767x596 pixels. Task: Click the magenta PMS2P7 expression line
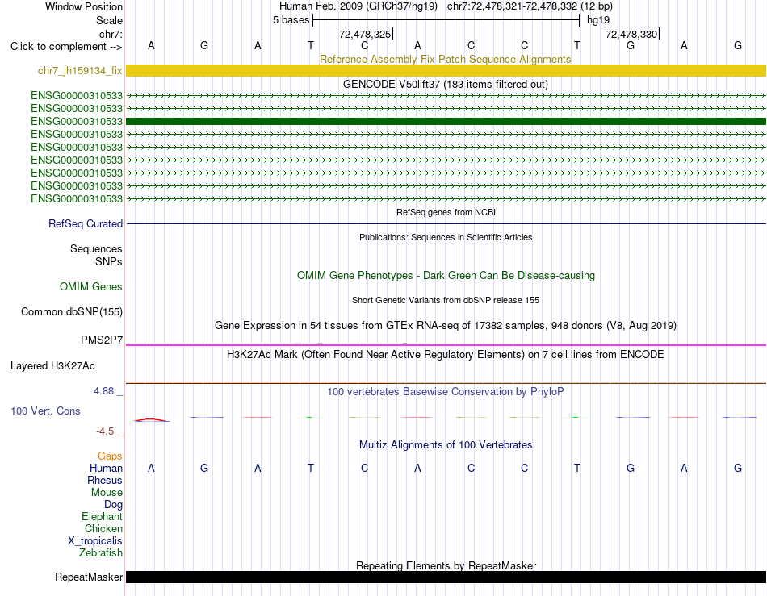[446, 345]
